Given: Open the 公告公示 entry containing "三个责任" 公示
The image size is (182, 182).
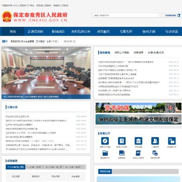Looking at the screenshot, I should click(x=30, y=141).
